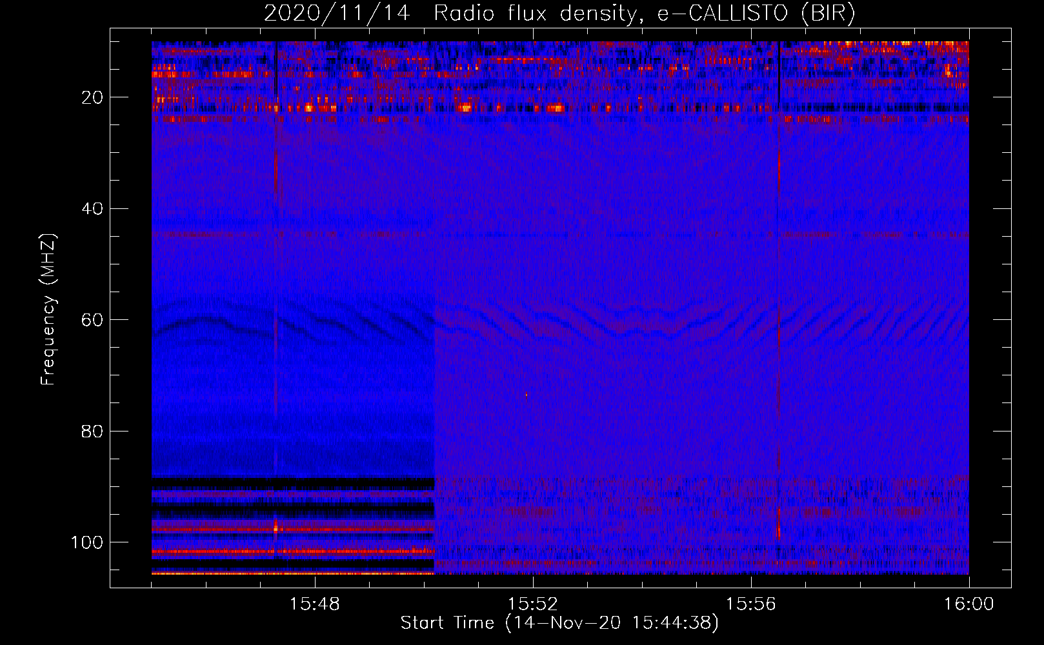Click the 15:56 time tick label
The image size is (1044, 645).
pos(751,604)
